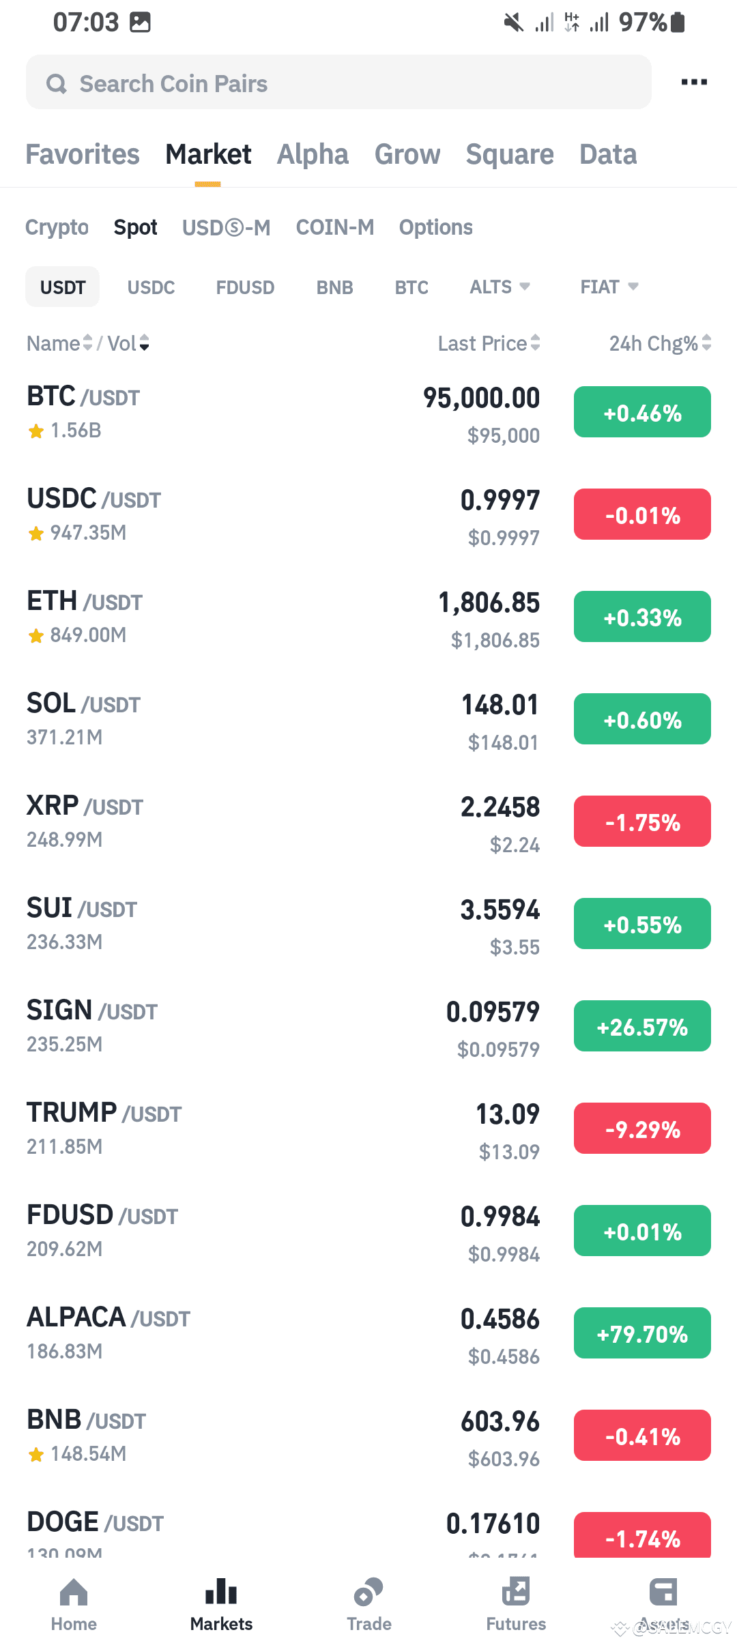Tap the Markets bar chart icon
This screenshot has height=1643, width=737.
pyautogui.click(x=221, y=1591)
